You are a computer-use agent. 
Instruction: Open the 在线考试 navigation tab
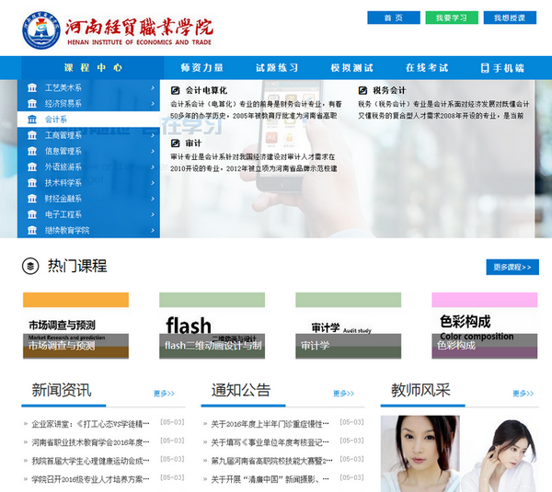tap(427, 68)
